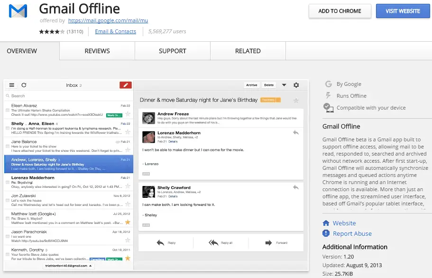Unstar the Kenneth, Dorothy email
Viewport: 432px width, 278px height.
pyautogui.click(x=128, y=258)
